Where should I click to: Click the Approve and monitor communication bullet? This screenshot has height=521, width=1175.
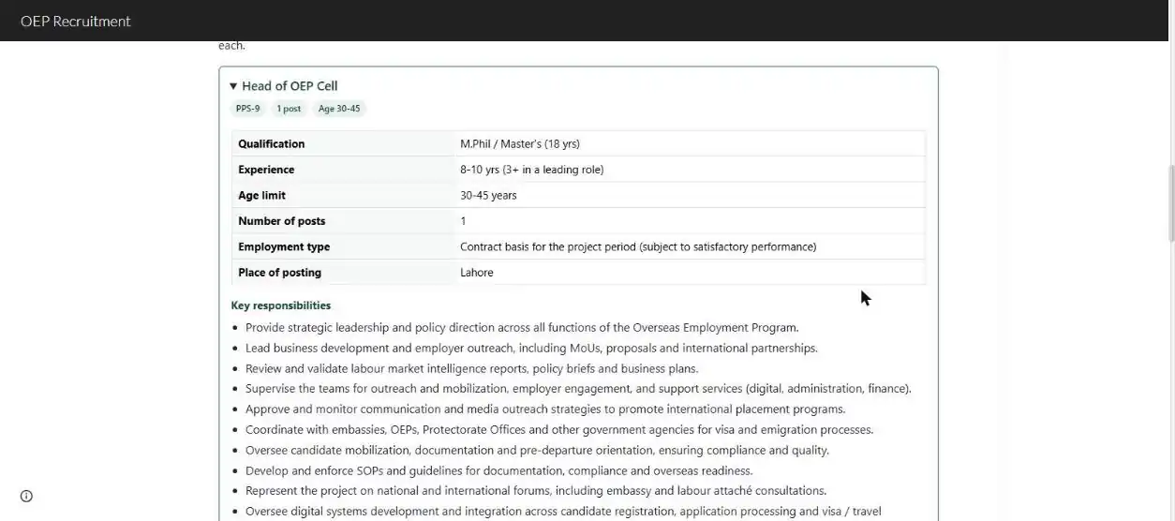[x=545, y=409]
